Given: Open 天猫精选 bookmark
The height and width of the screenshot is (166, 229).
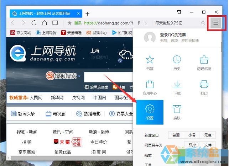Looking at the screenshot, I should click(71, 33).
